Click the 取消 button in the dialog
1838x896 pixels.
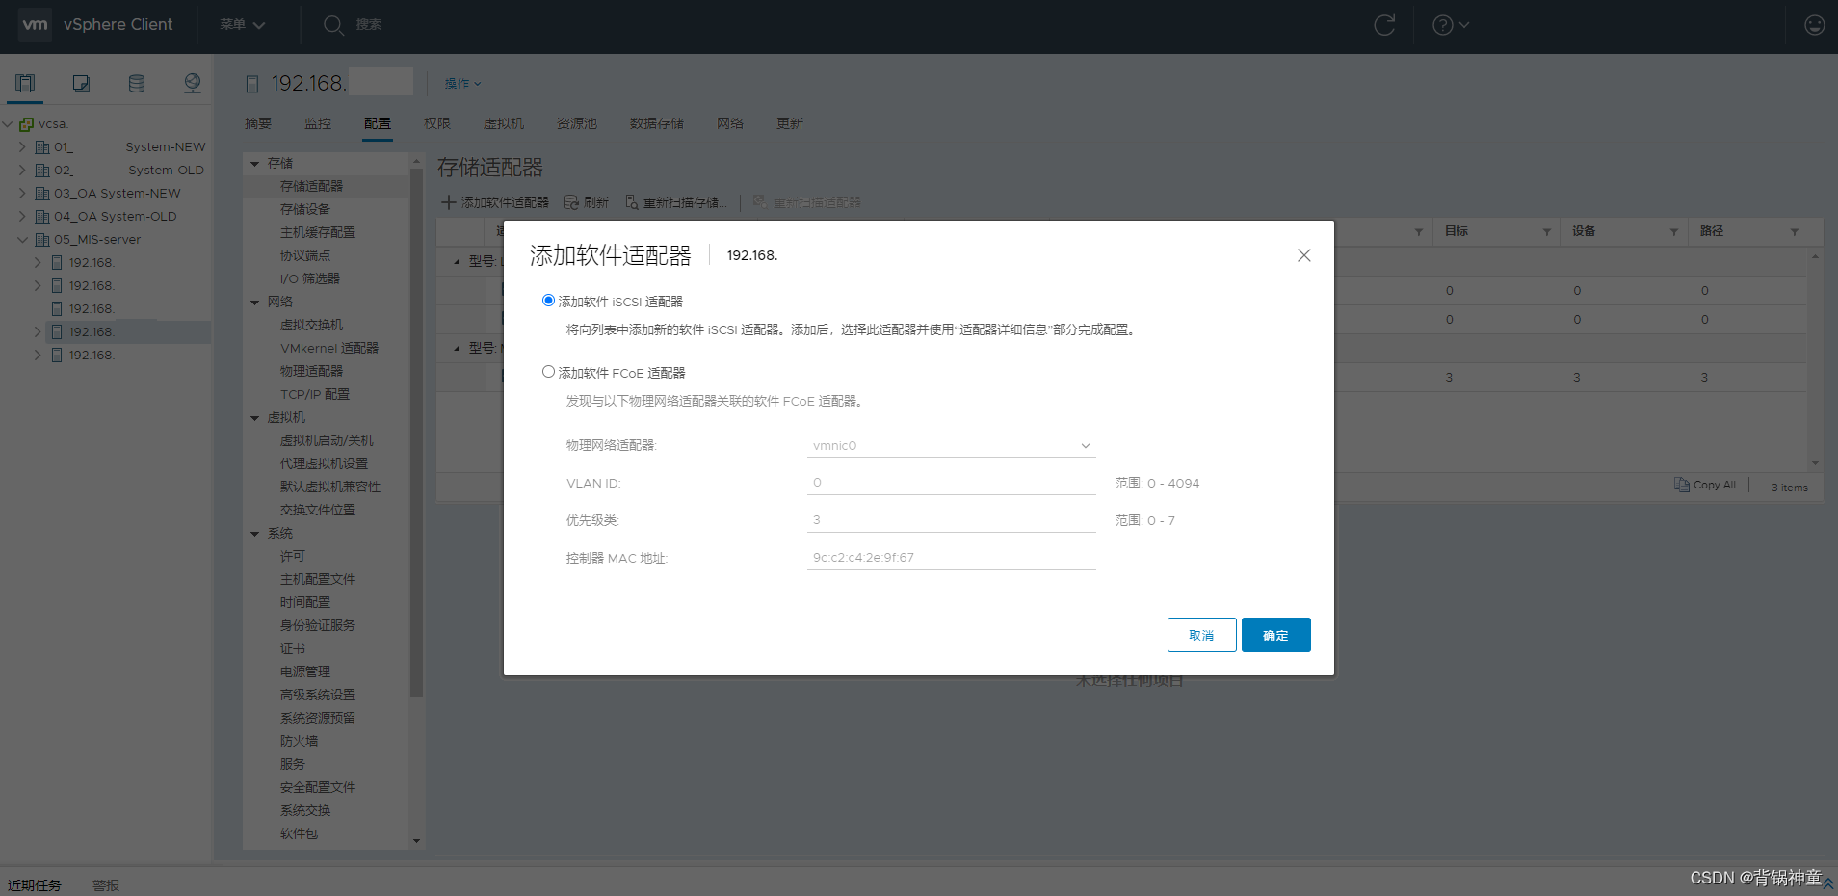coord(1201,635)
